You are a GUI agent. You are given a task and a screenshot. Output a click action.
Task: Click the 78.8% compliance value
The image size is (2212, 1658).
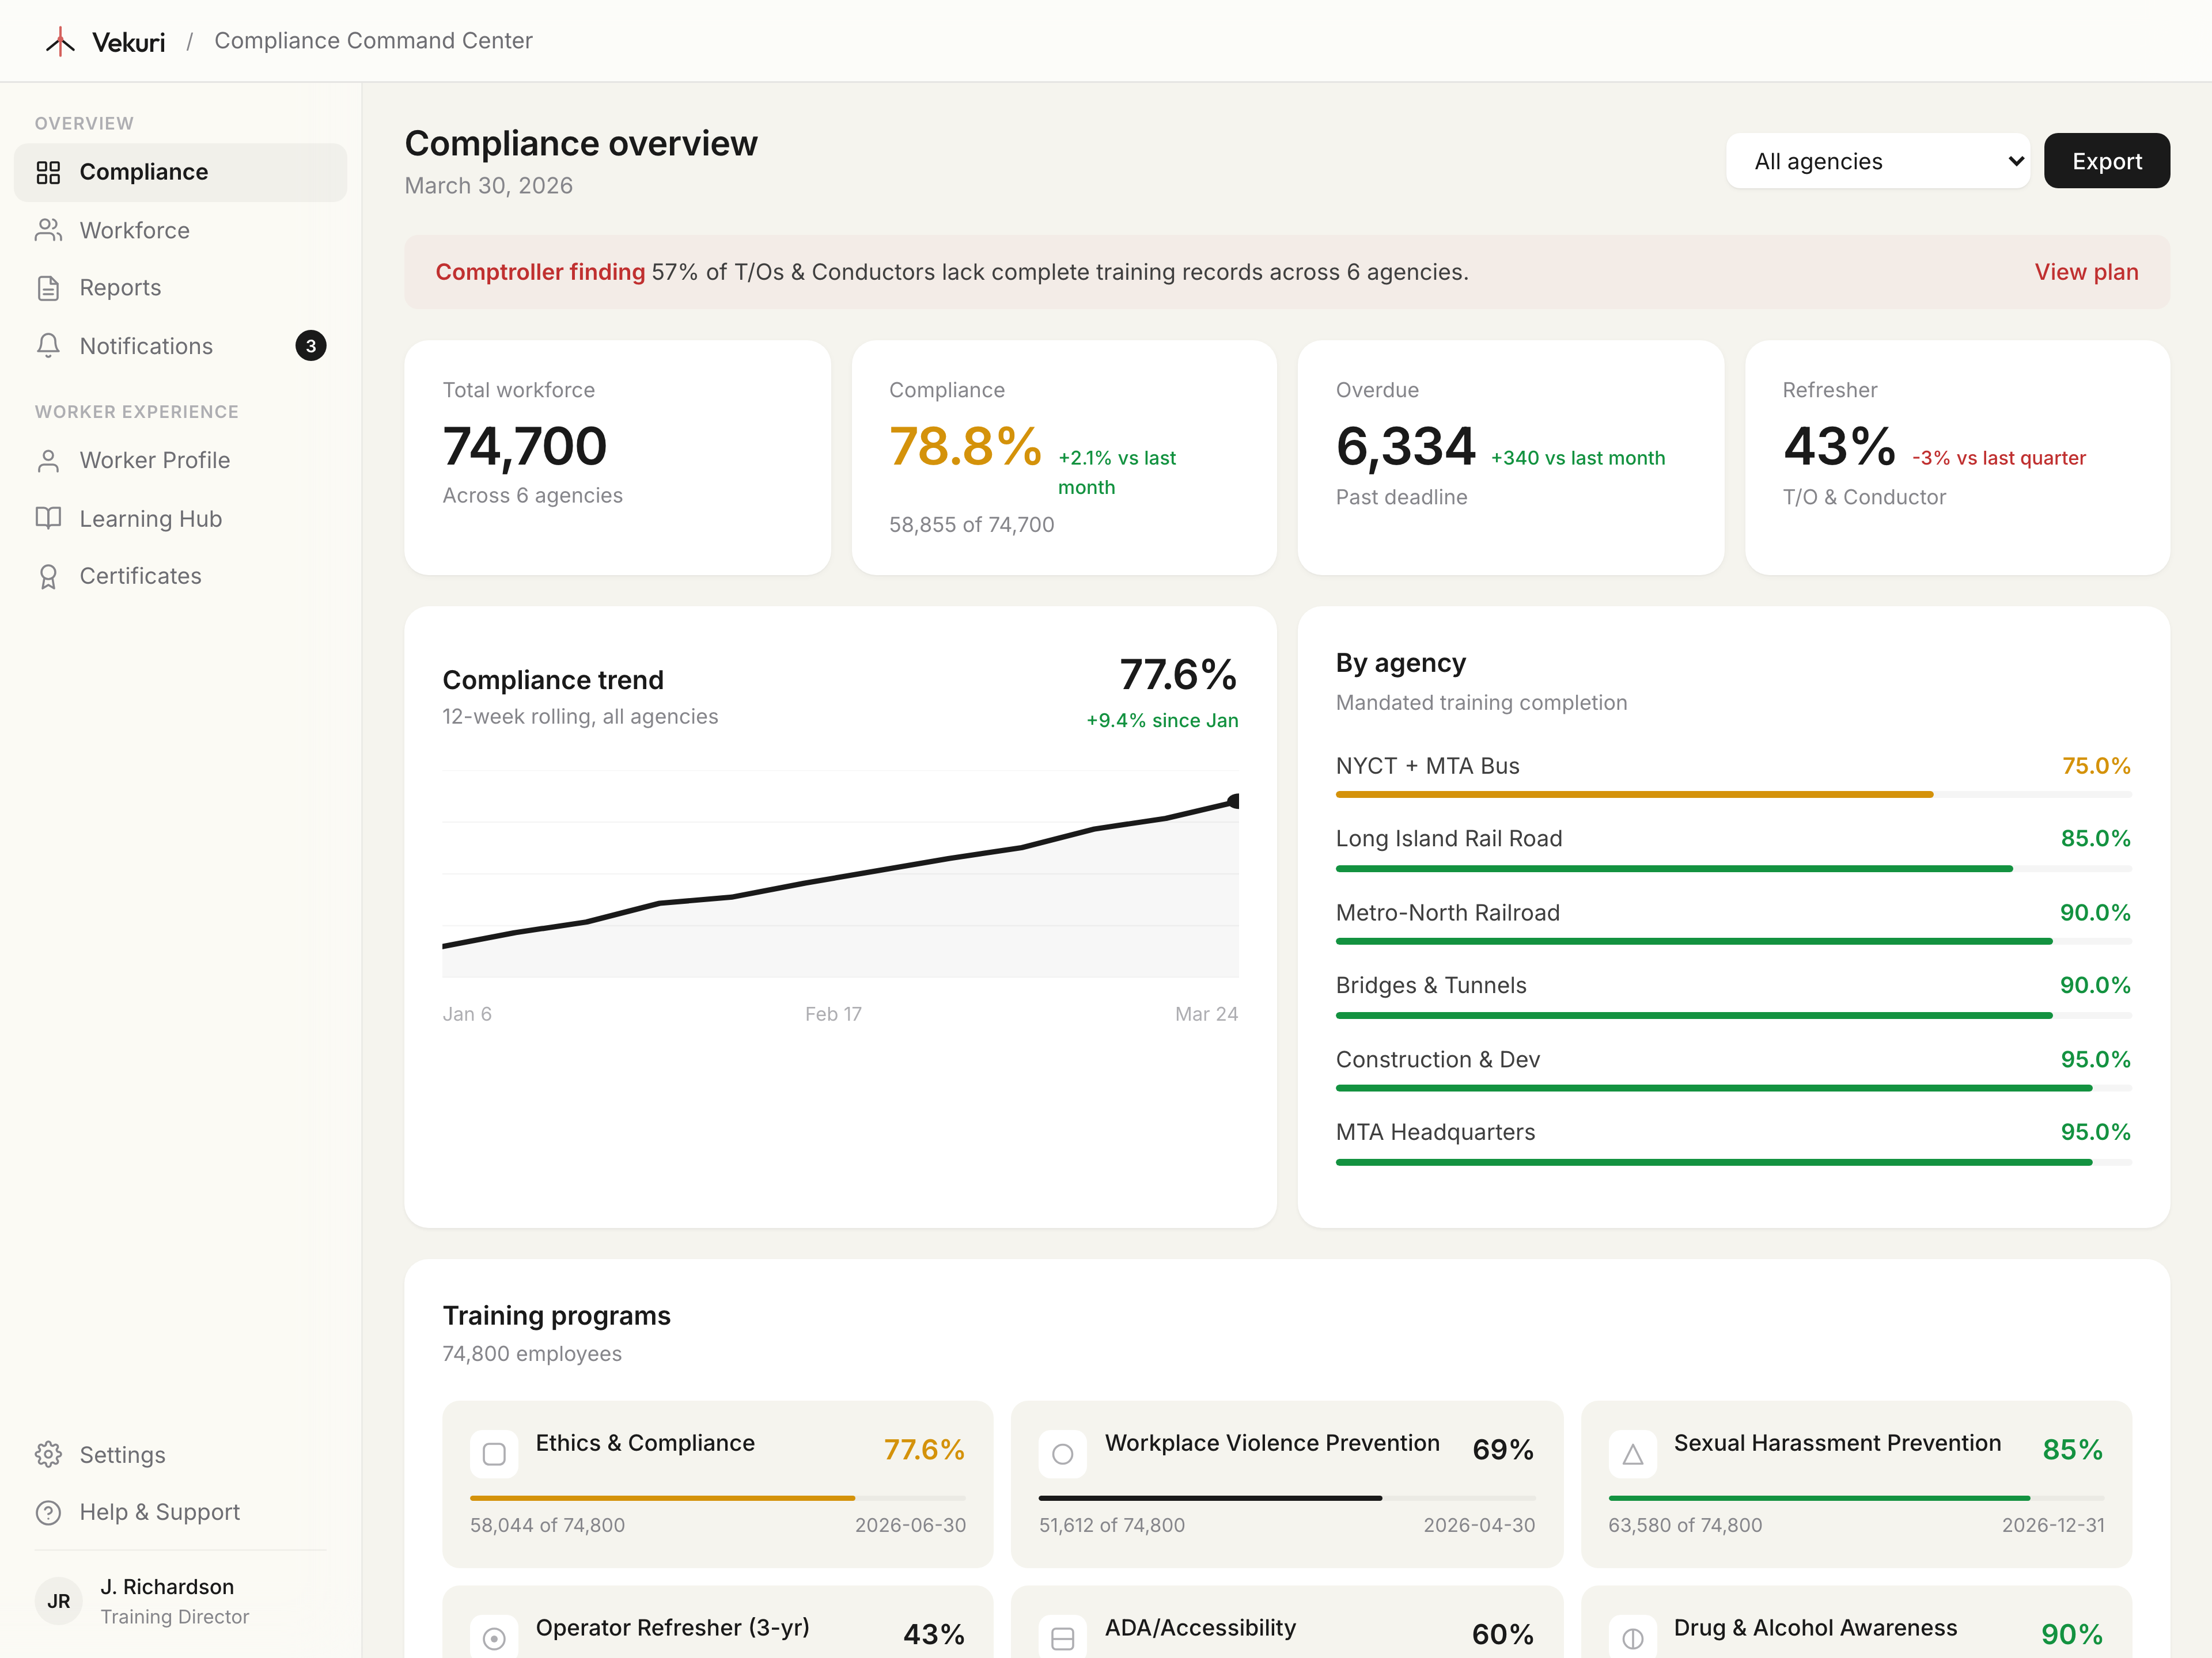click(x=965, y=446)
